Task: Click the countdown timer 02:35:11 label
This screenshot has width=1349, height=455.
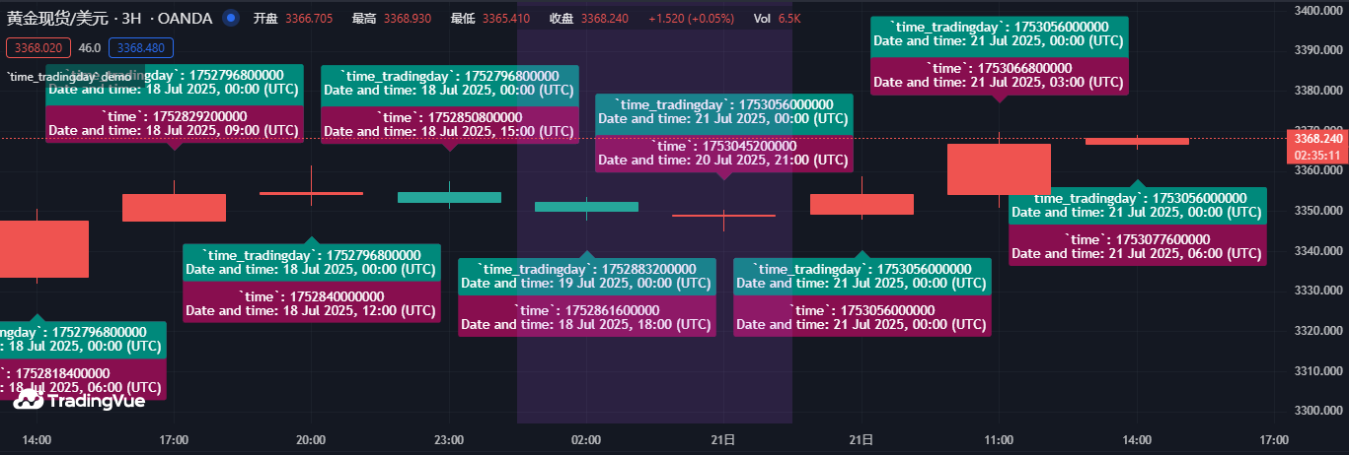Action: (x=1316, y=155)
